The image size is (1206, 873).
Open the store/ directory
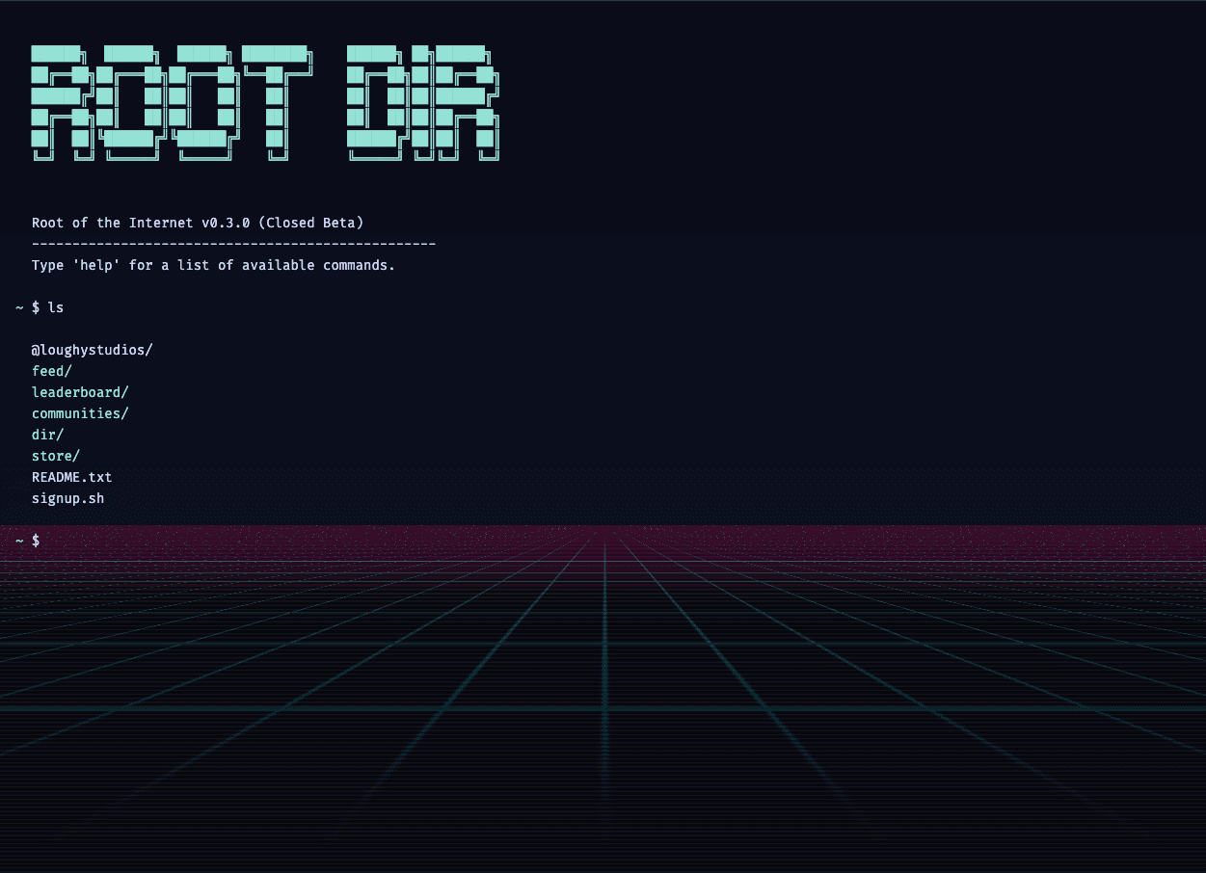coord(55,456)
